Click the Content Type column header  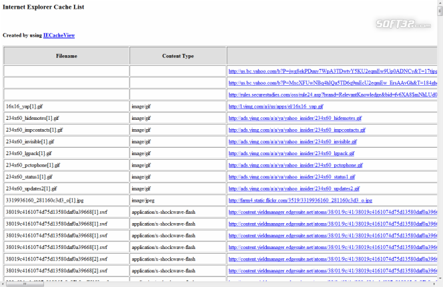(177, 56)
